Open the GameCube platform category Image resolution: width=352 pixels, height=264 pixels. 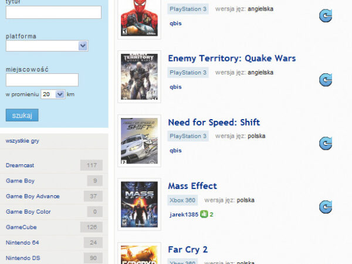(x=20, y=227)
